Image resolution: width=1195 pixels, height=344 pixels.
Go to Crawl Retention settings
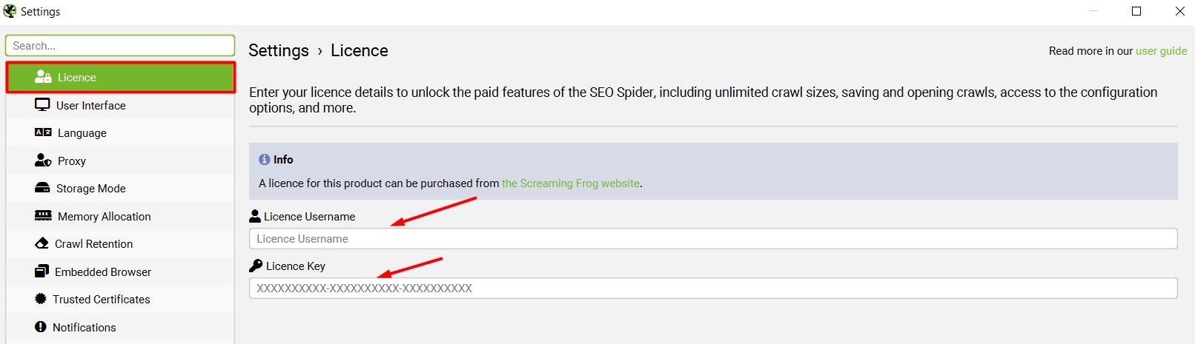pos(93,244)
